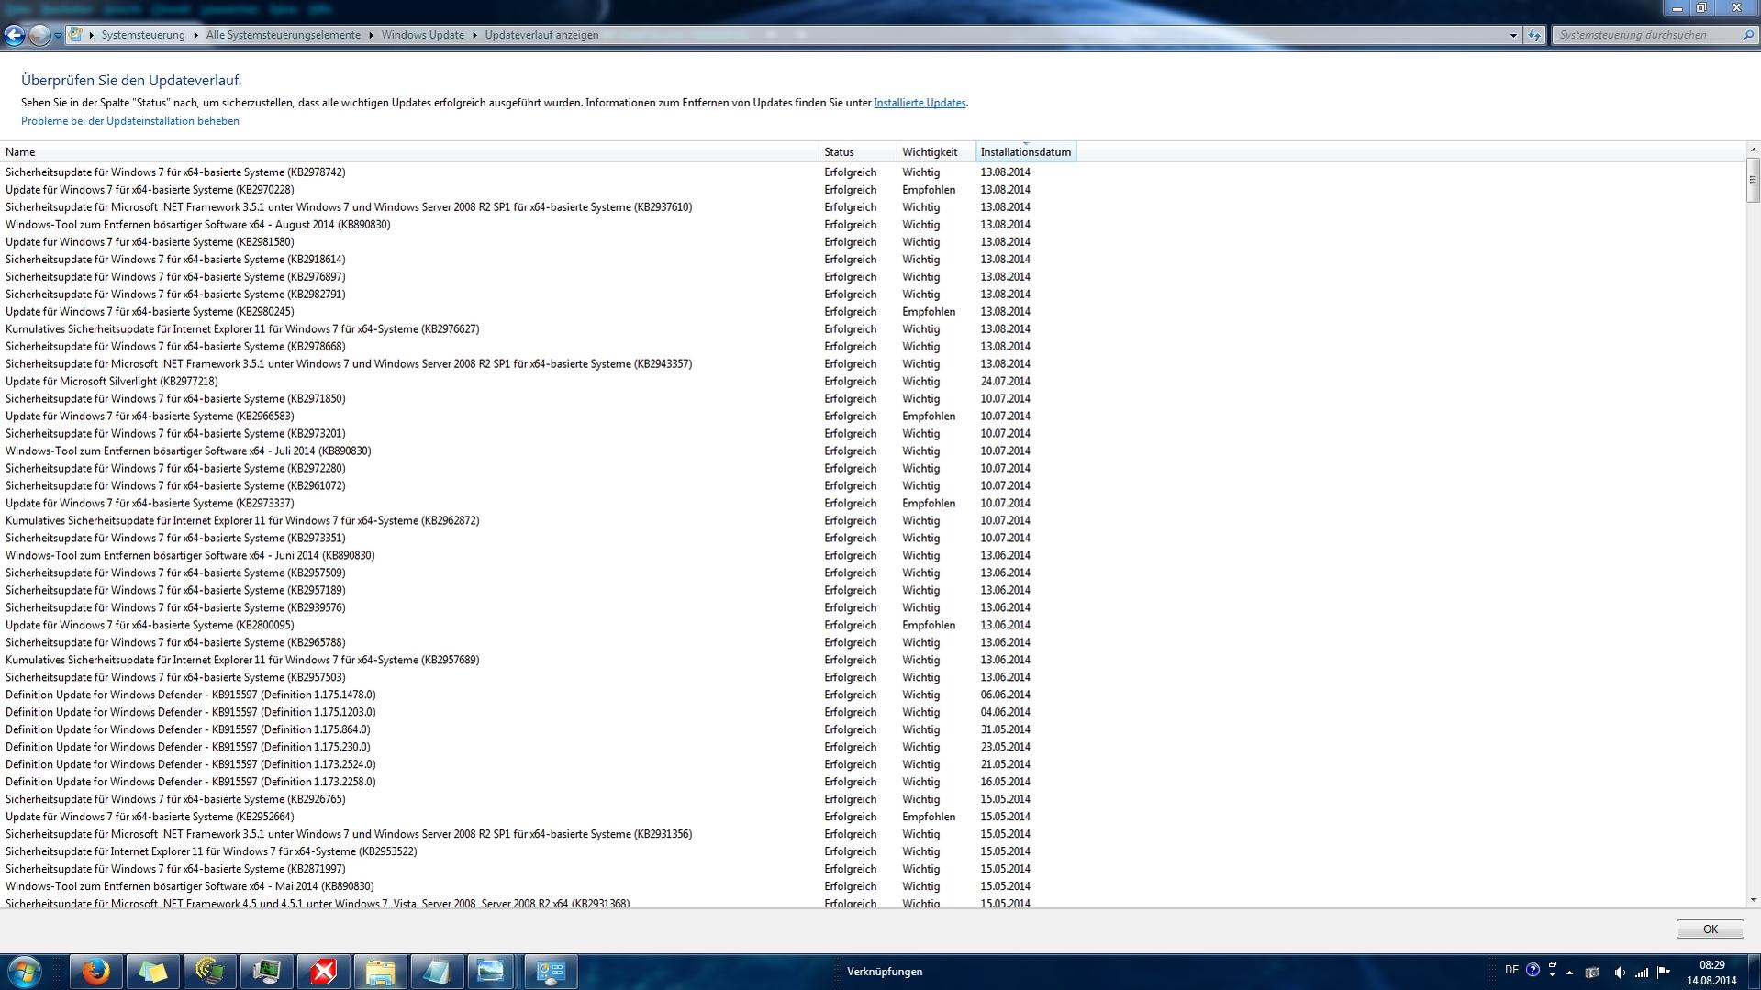
Task: Open the address bar history dropdown arrow
Action: click(1513, 35)
